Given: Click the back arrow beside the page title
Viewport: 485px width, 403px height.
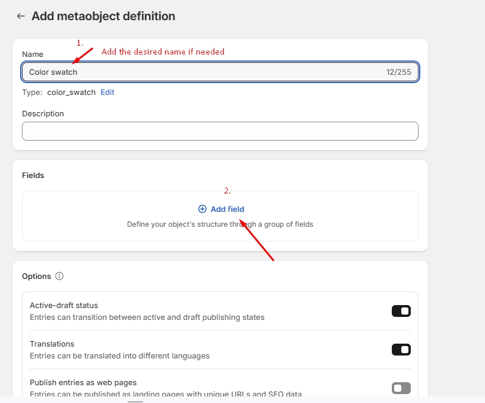Looking at the screenshot, I should (x=21, y=17).
